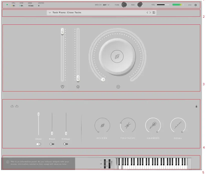Viewport: 206px width, 176px height.
Task: Open the settings gear icon
Action: click(196, 4)
